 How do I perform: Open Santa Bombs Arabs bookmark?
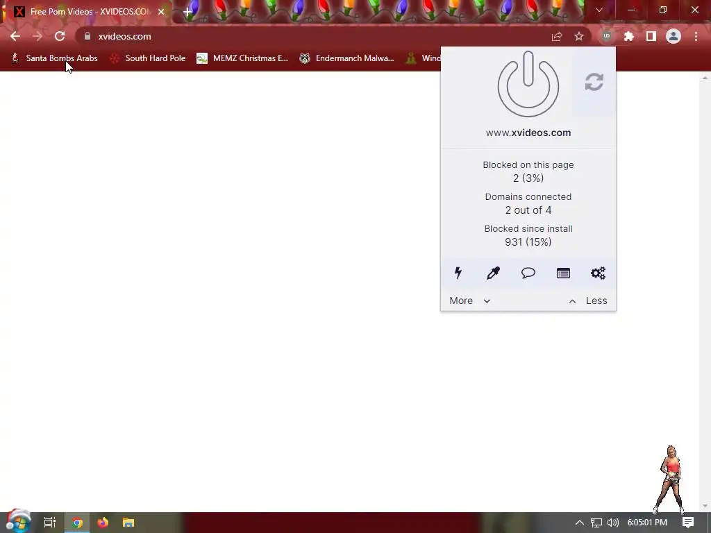(x=54, y=58)
